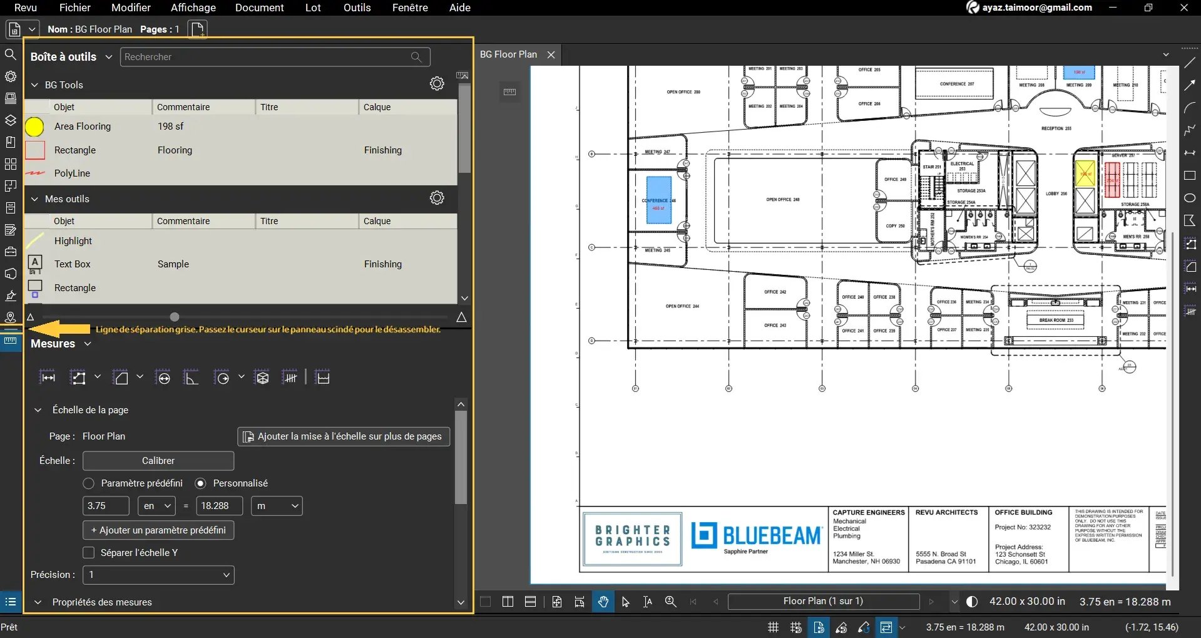The image size is (1201, 638).
Task: Select the Diameter measurement tool
Action: 163,377
